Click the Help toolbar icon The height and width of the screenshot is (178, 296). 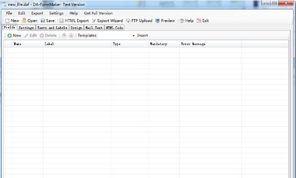click(x=182, y=21)
